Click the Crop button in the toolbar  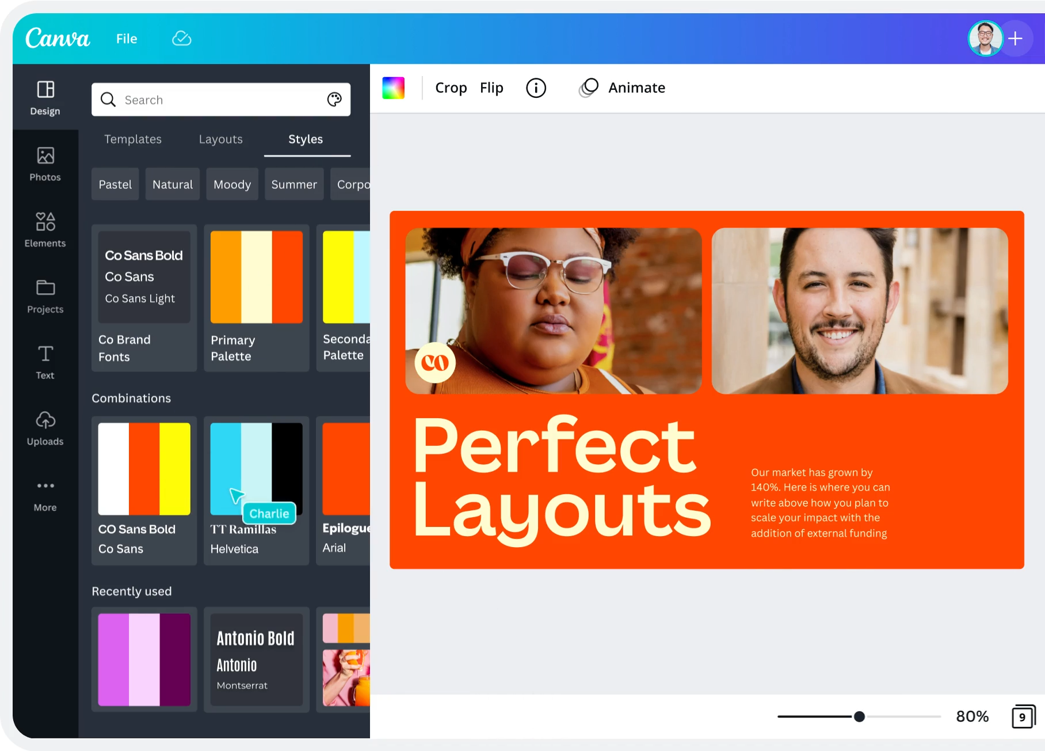pos(451,88)
